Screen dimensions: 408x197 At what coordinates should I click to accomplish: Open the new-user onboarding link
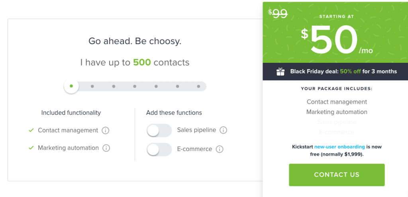click(x=339, y=147)
